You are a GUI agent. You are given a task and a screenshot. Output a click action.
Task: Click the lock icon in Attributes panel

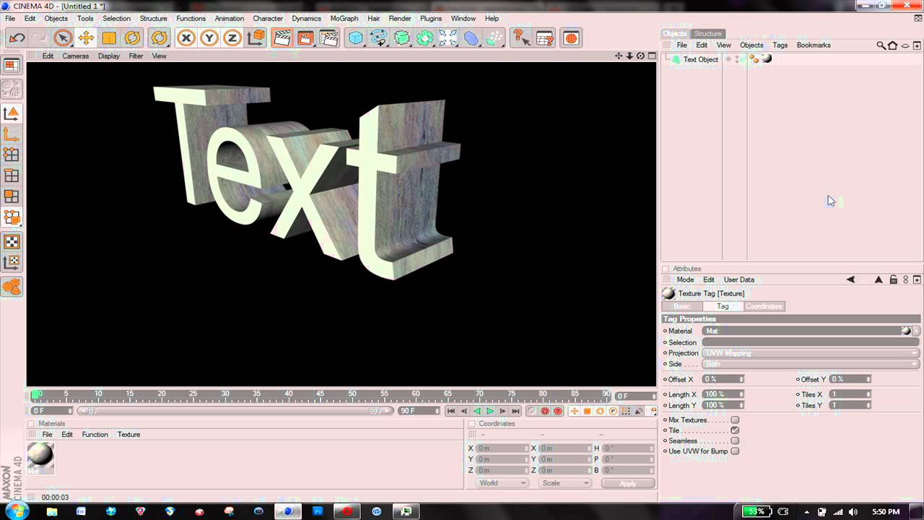point(893,279)
